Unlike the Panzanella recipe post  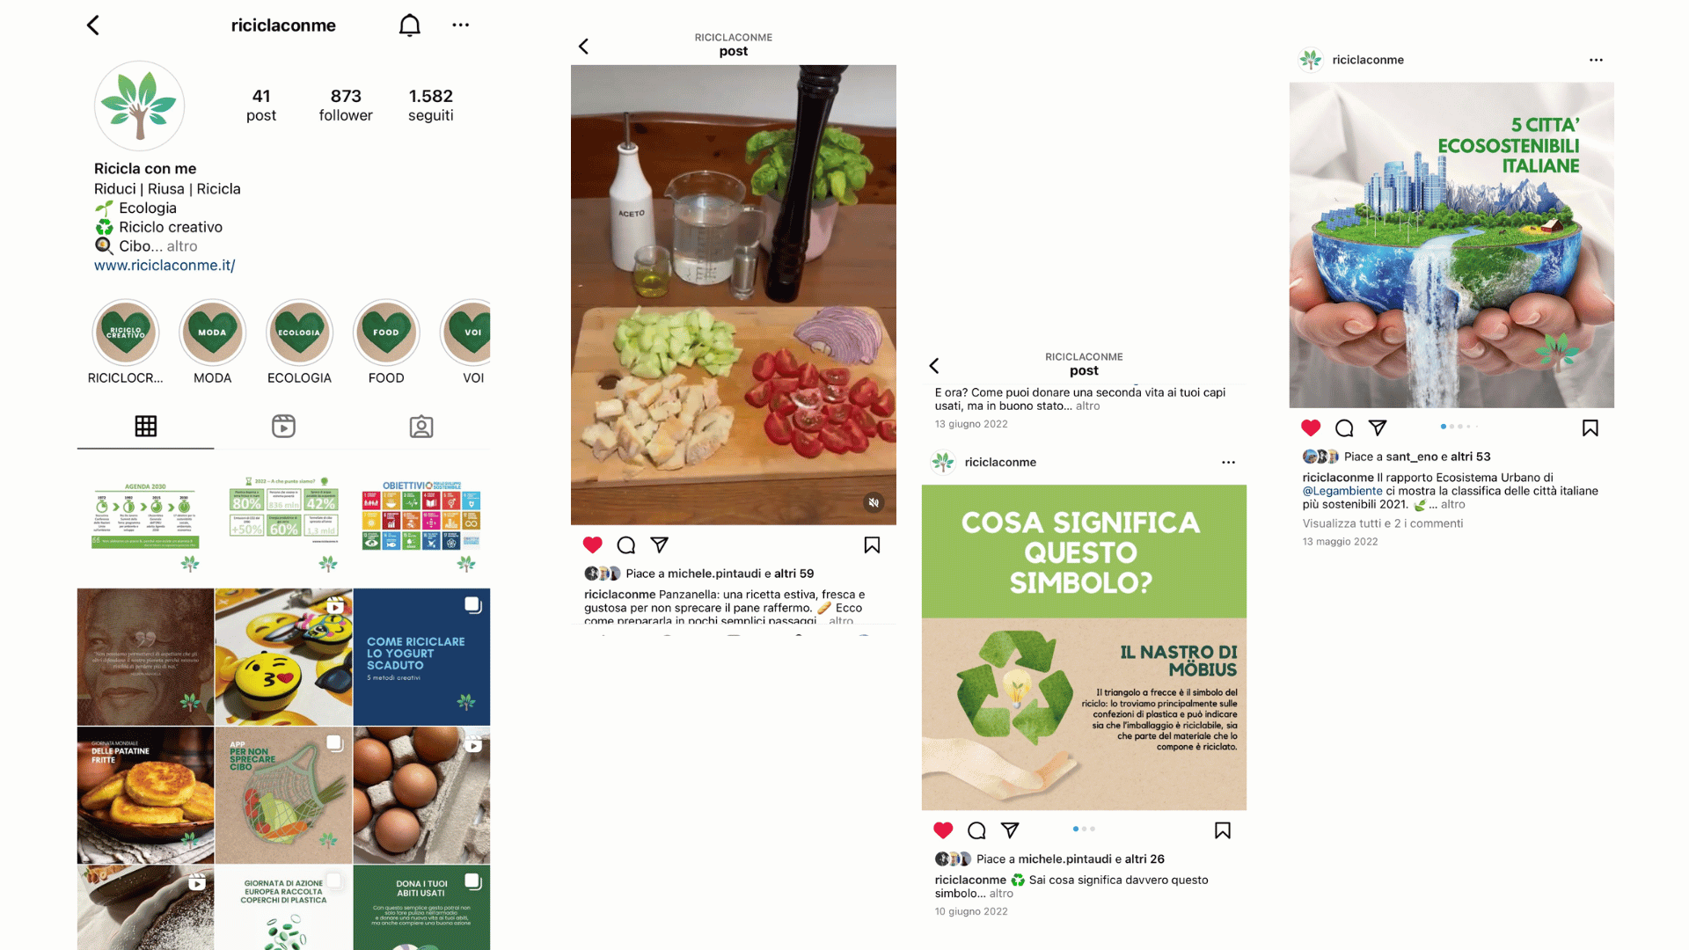[x=593, y=545]
